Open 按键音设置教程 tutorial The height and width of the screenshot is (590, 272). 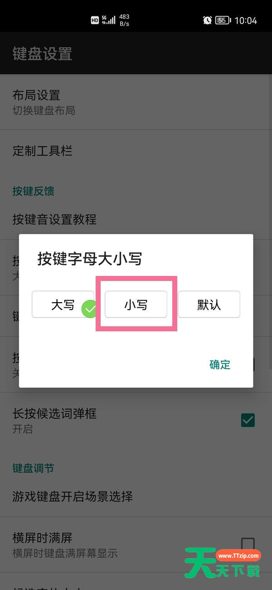click(136, 220)
